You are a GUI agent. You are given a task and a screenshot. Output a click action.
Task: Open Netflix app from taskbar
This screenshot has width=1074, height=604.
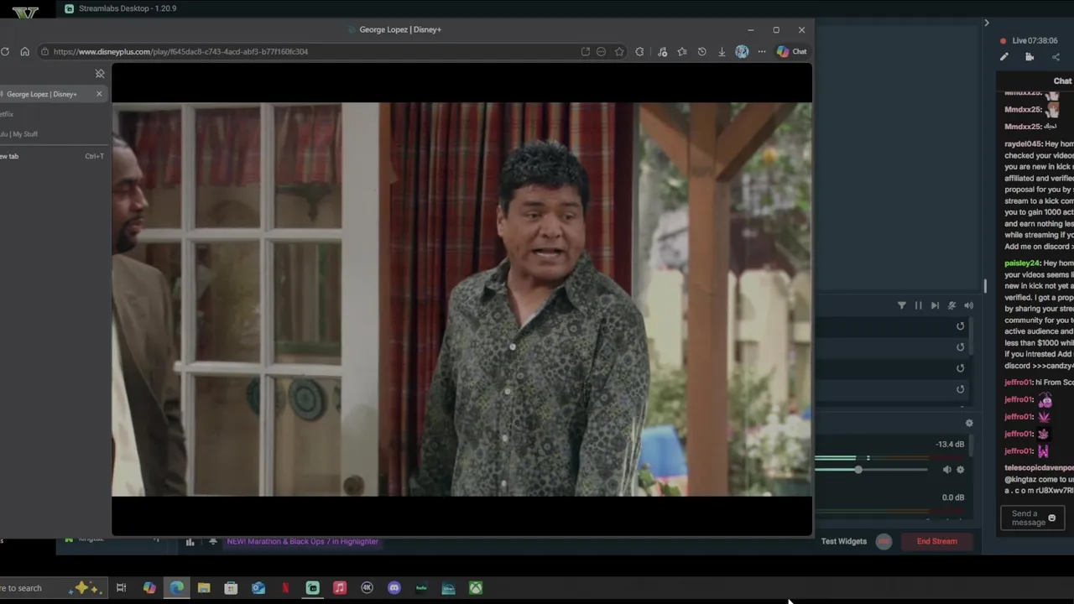click(x=285, y=588)
